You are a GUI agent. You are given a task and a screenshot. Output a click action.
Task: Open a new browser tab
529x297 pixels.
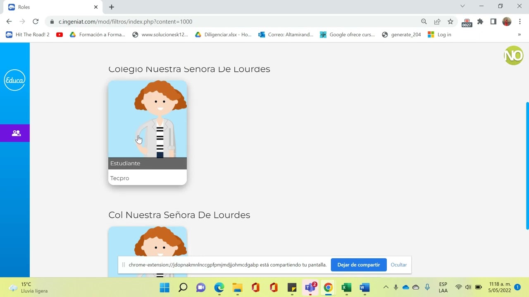pyautogui.click(x=112, y=7)
